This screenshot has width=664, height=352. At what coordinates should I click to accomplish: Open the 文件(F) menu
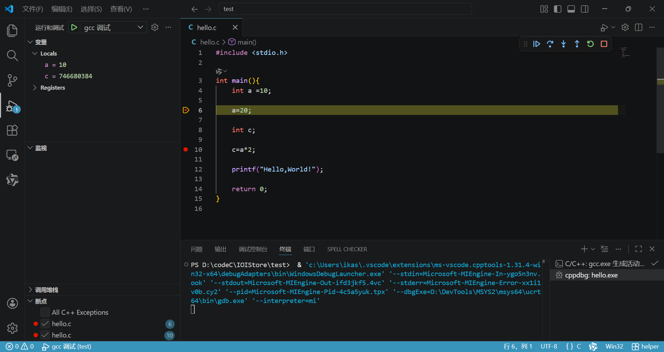(x=33, y=9)
